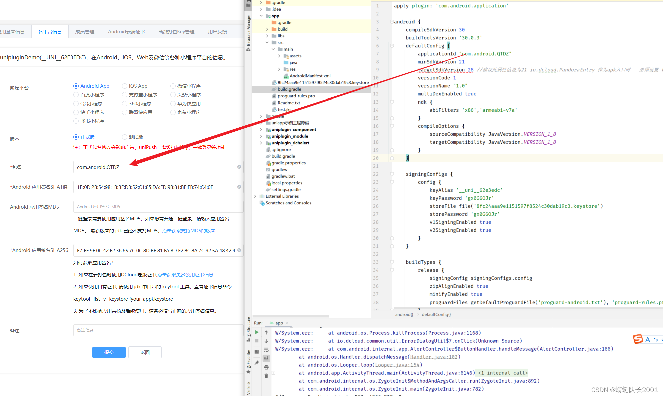Expand the libs folder

pyautogui.click(x=267, y=36)
